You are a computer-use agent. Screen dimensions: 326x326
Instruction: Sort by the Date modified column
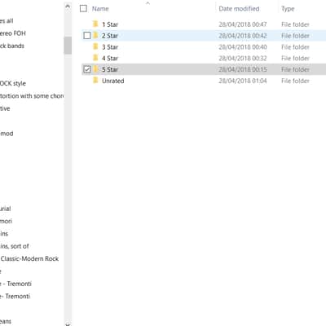click(x=239, y=9)
